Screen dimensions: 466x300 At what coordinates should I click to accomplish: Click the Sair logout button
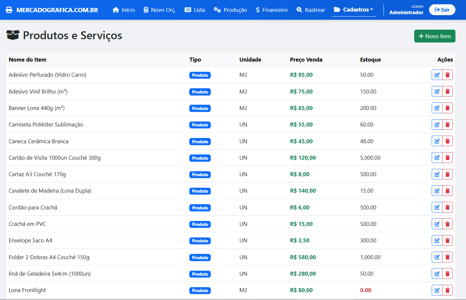(442, 10)
